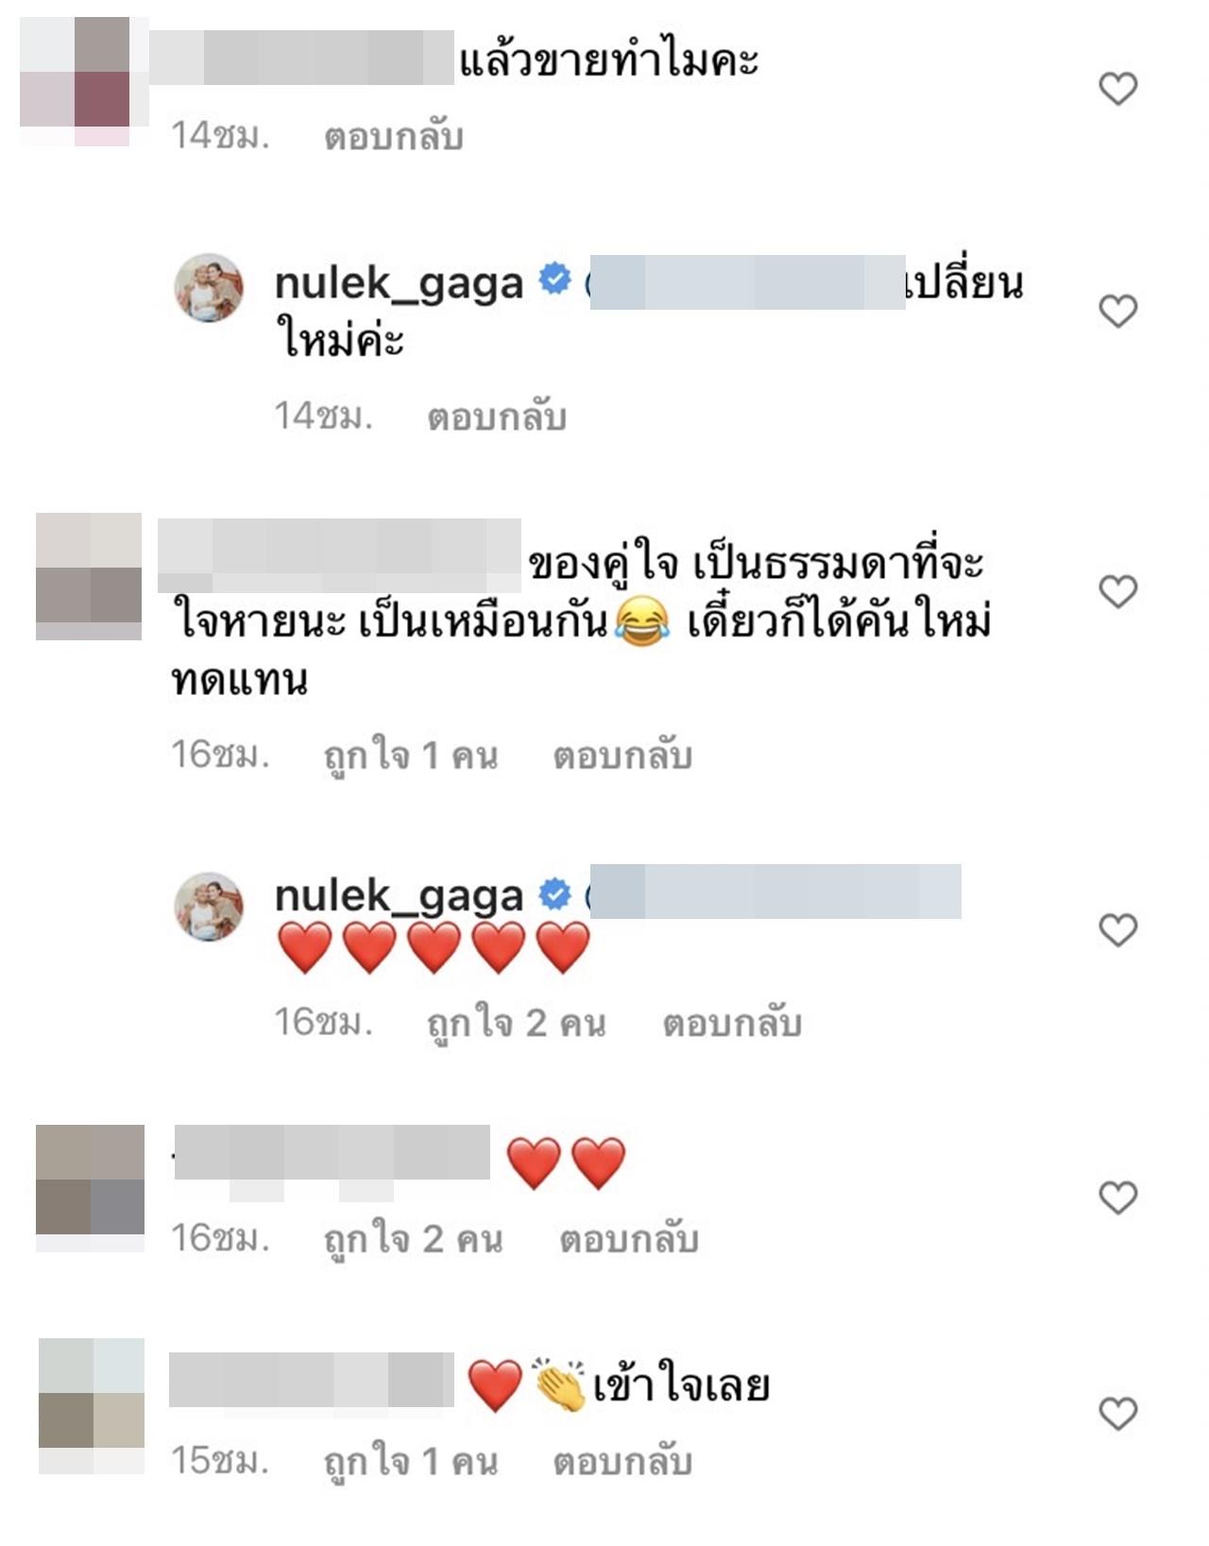The height and width of the screenshot is (1546, 1209).
Task: Reply to nulek_gaga's five hearts comment
Action: [732, 1023]
